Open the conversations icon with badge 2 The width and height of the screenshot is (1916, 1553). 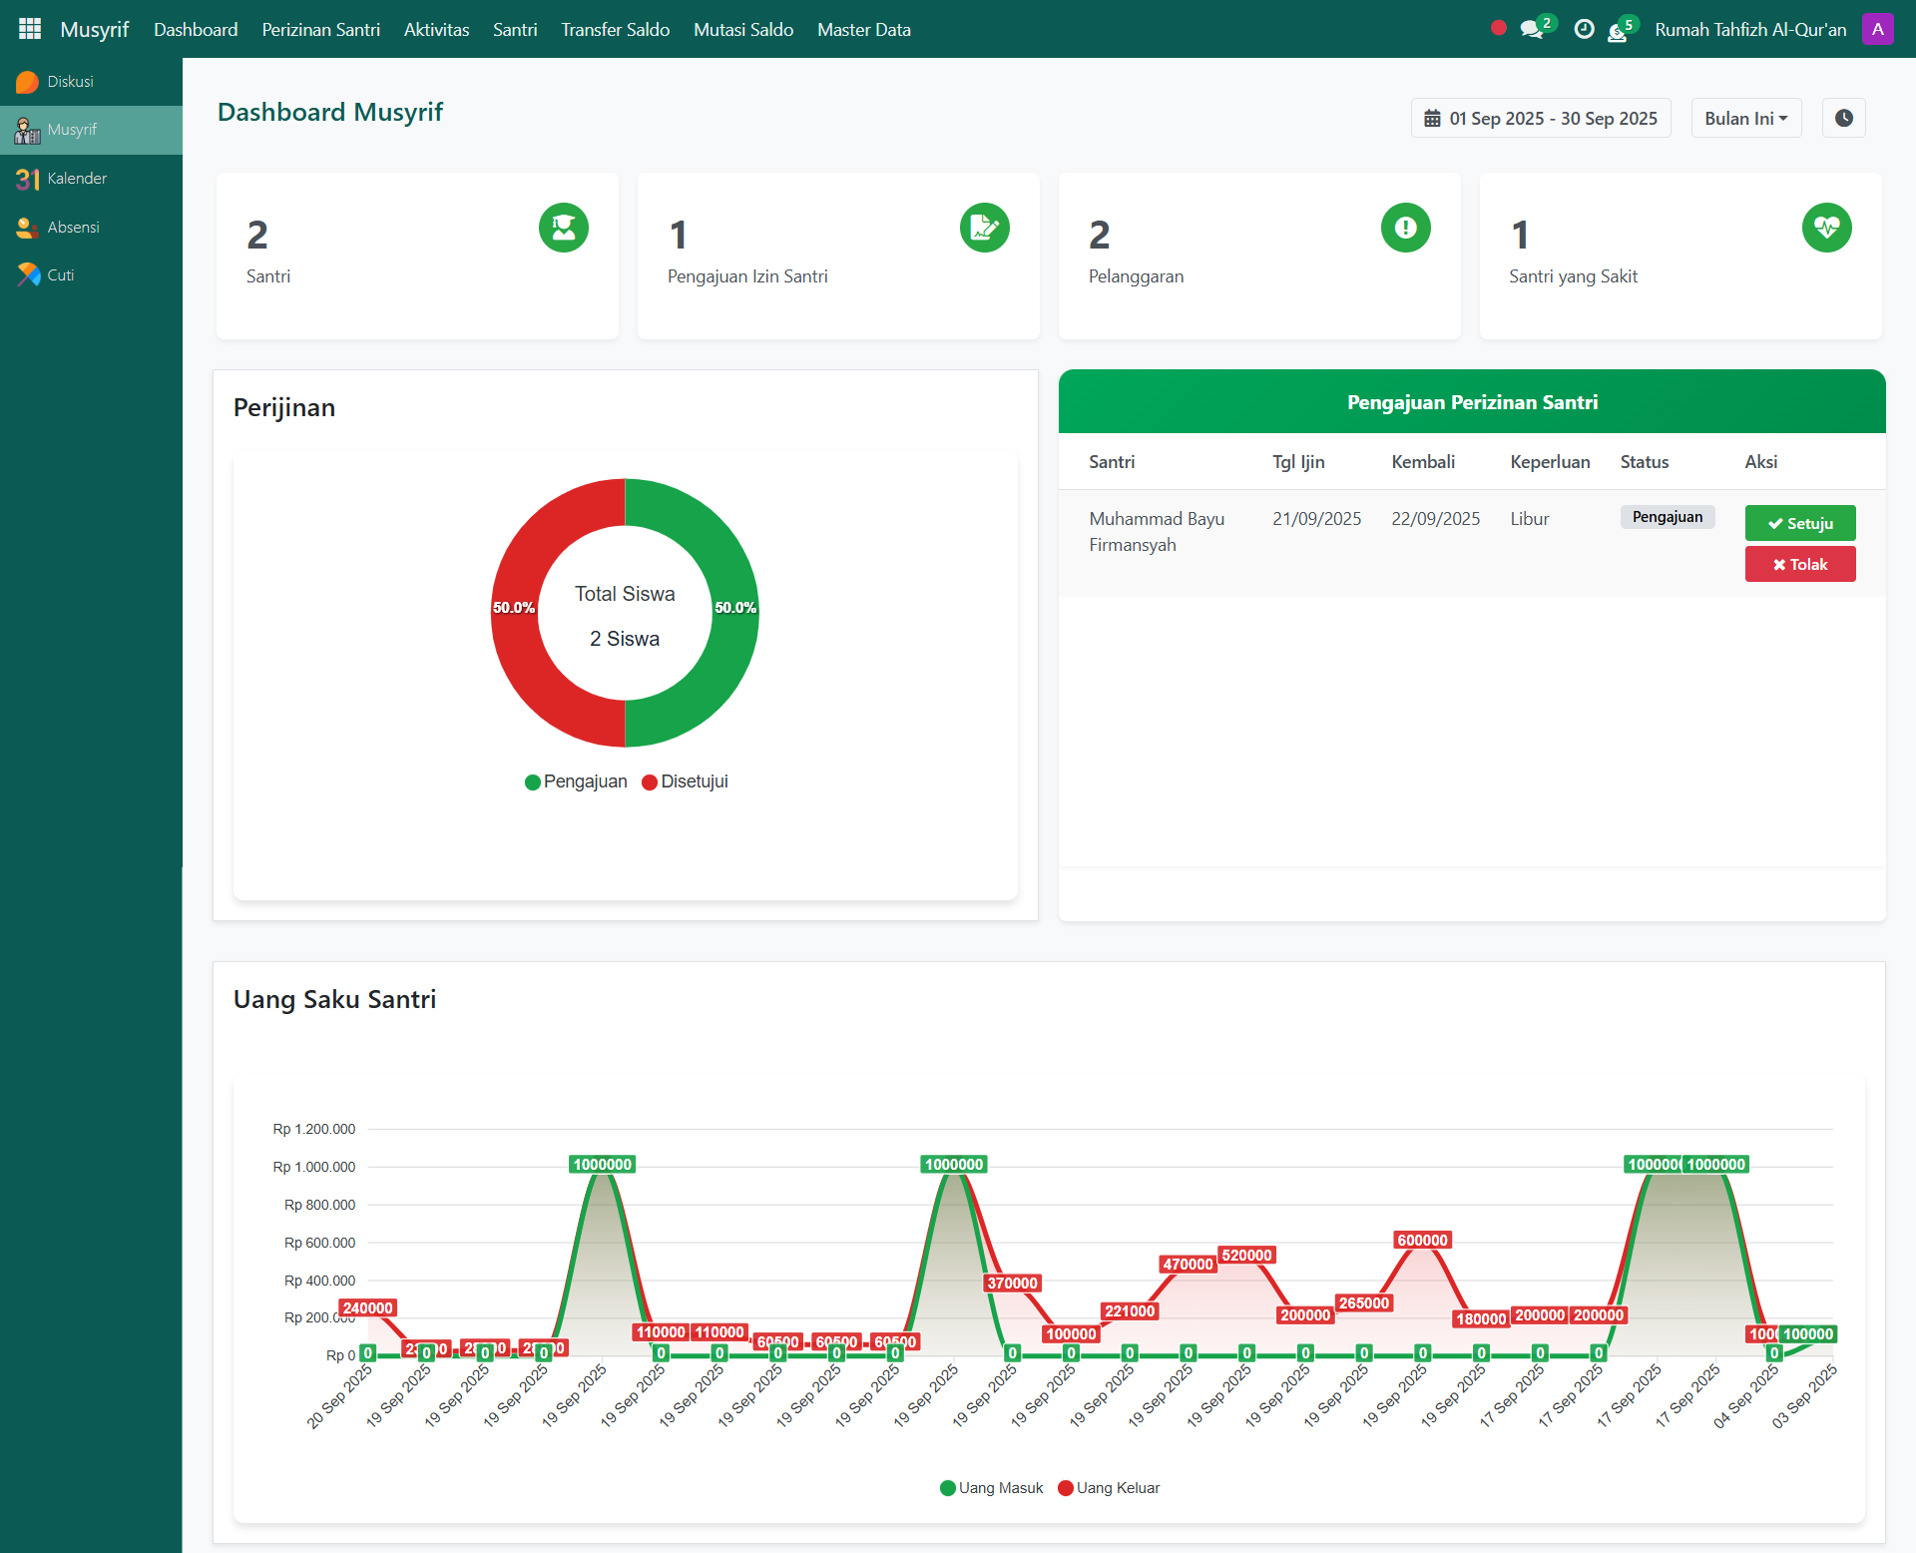[1532, 30]
